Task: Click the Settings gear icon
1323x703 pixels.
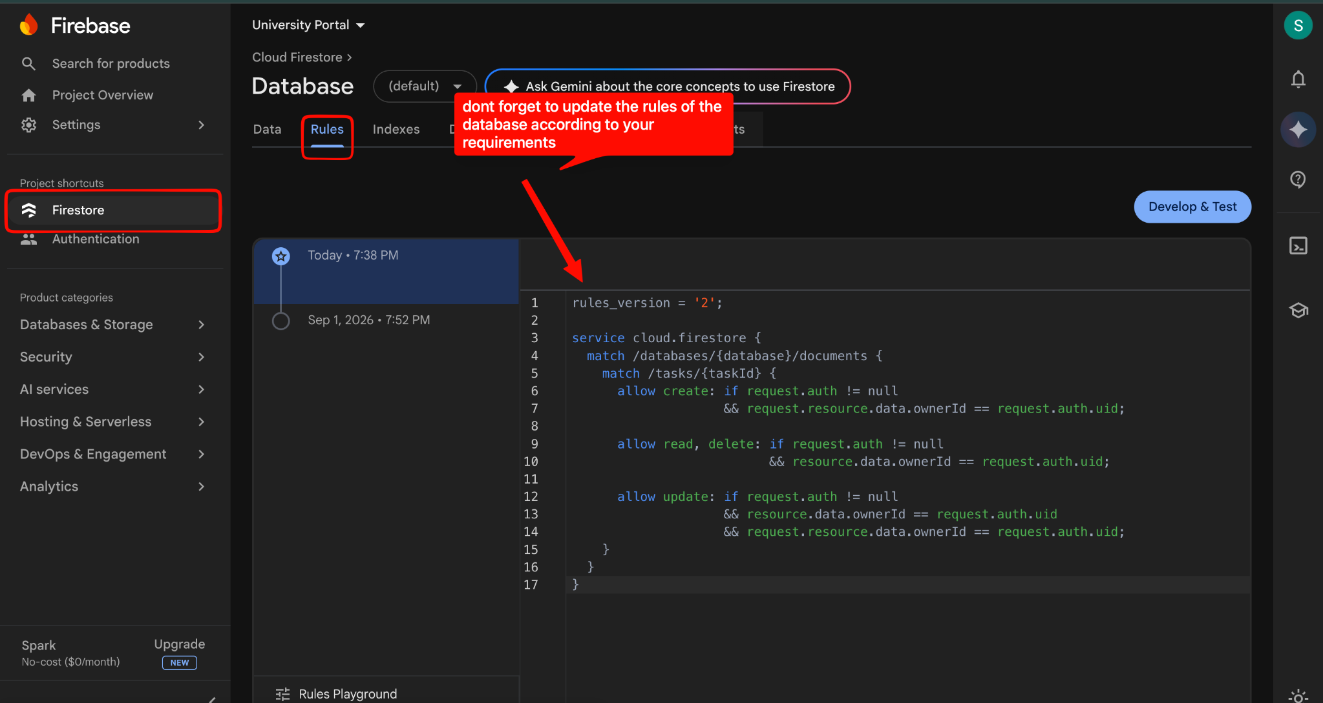Action: [28, 125]
